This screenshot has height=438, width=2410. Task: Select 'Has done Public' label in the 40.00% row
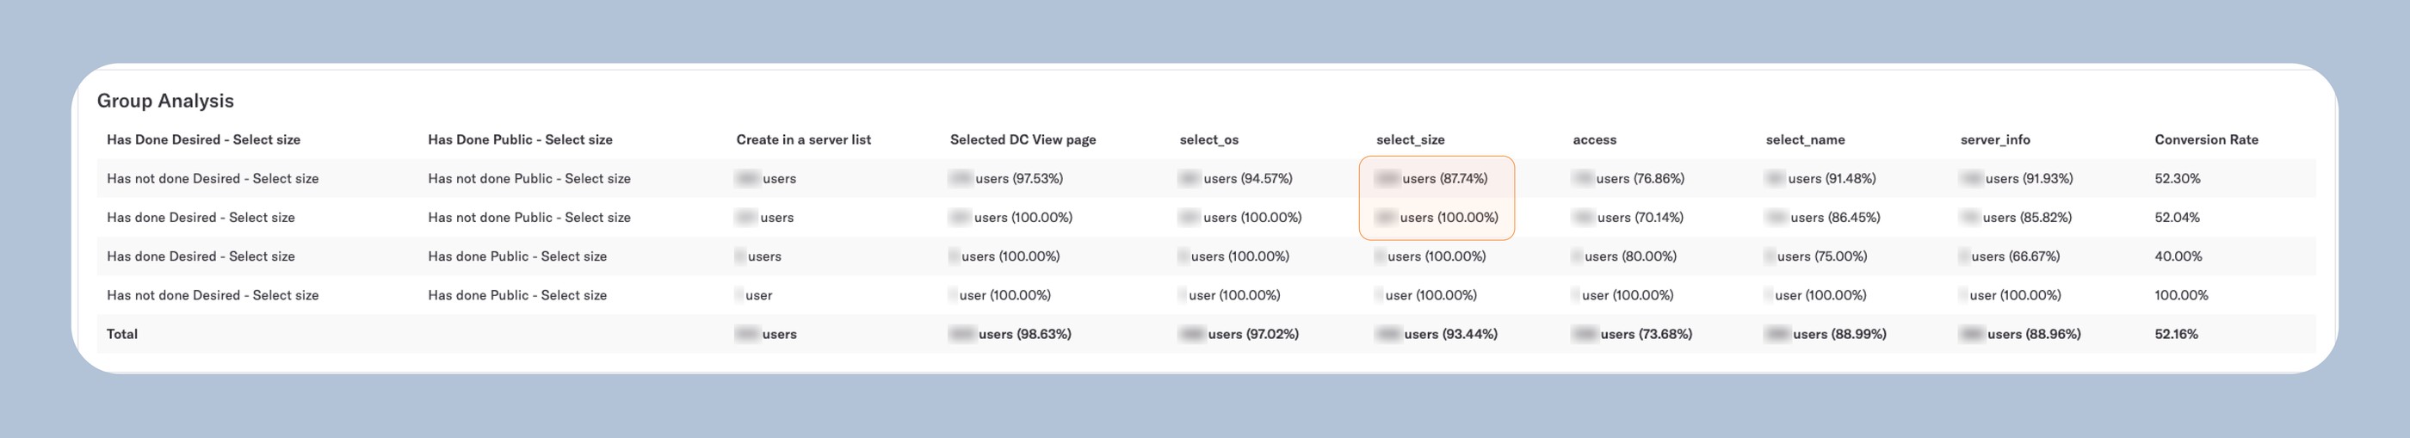517,256
